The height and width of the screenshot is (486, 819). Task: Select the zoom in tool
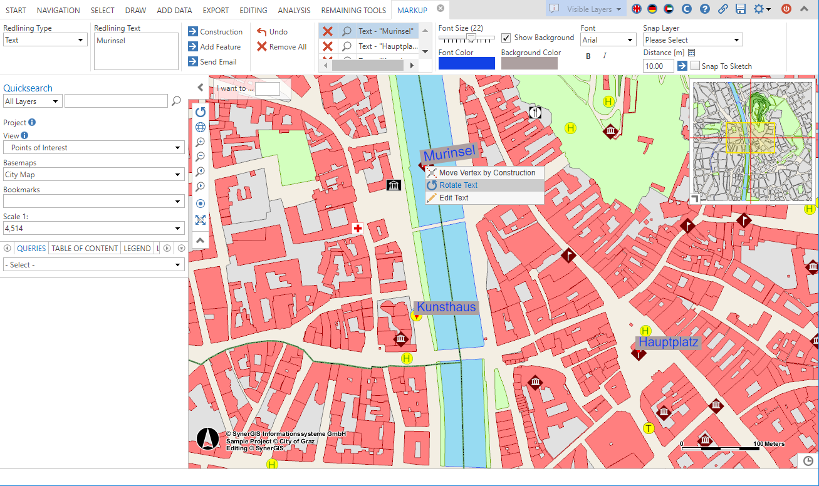coord(200,142)
